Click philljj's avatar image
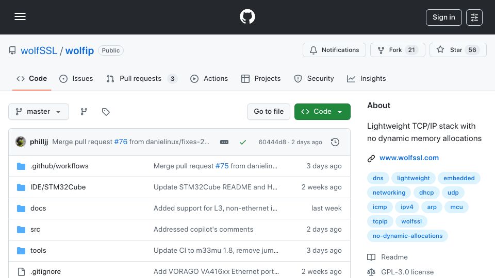 click(x=21, y=142)
